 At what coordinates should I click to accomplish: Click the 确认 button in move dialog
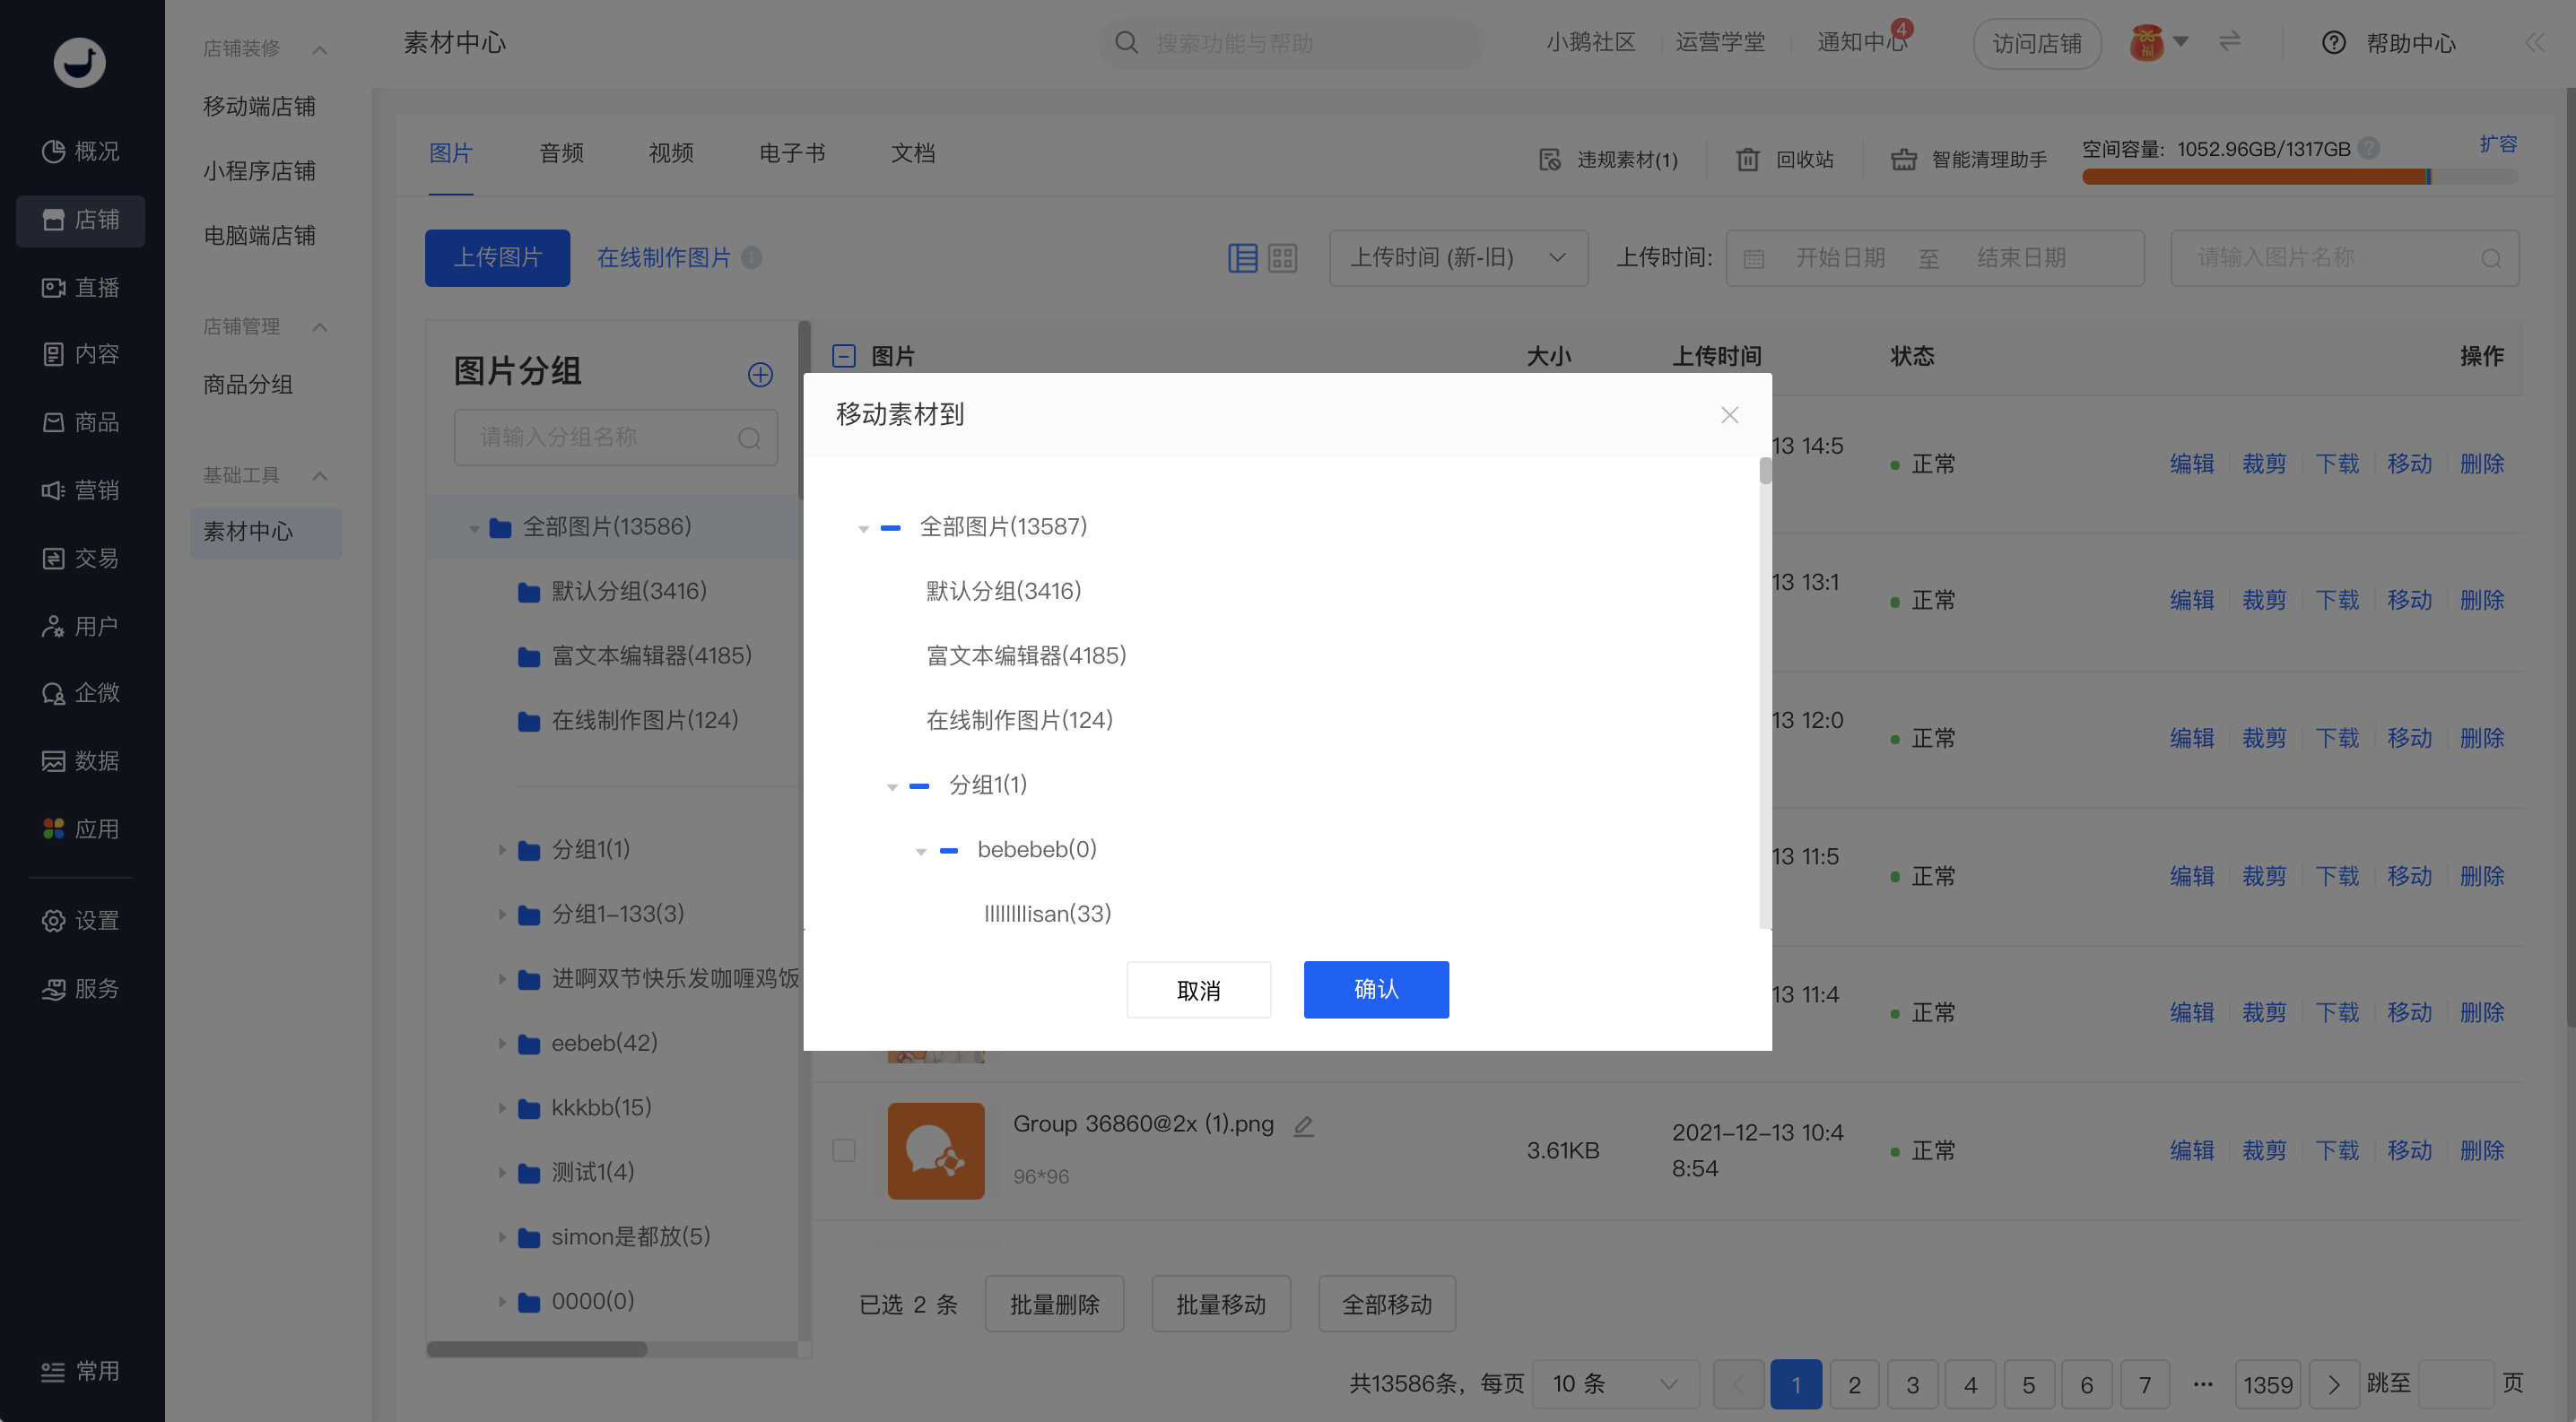point(1376,989)
